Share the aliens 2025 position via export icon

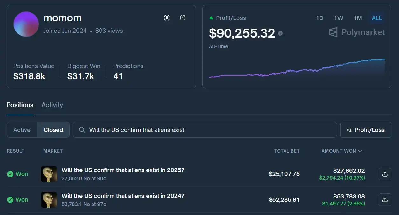[385, 174]
